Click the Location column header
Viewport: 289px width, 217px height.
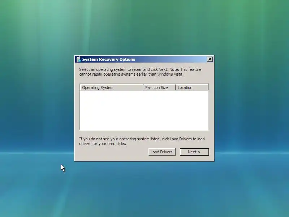click(192, 87)
